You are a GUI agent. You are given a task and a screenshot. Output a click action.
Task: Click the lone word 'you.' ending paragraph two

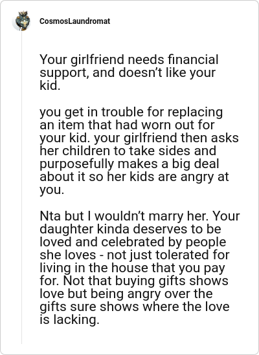point(52,190)
